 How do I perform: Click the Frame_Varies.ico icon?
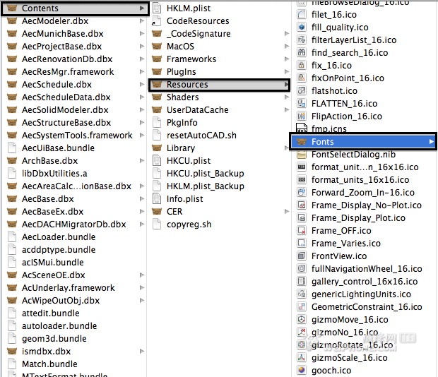[x=302, y=244]
